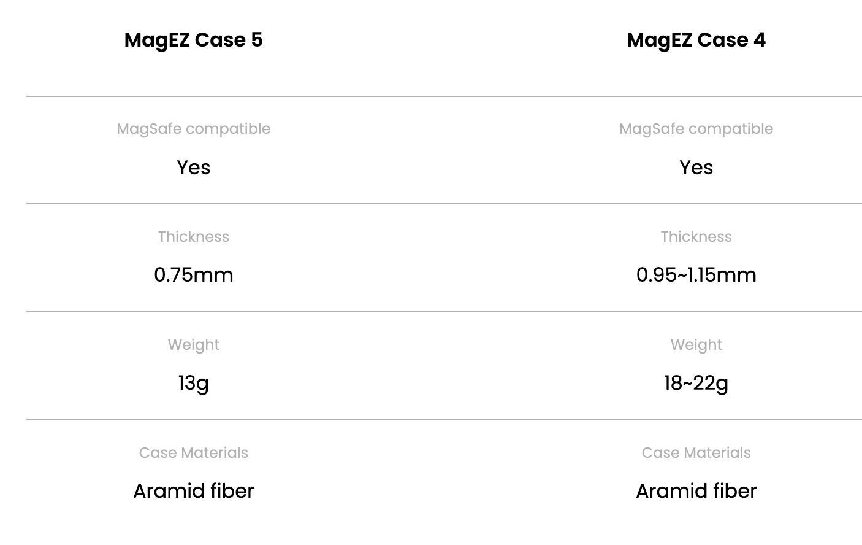Click the 0.95~1.15mm thickness value
The height and width of the screenshot is (545, 862).
pyautogui.click(x=696, y=275)
